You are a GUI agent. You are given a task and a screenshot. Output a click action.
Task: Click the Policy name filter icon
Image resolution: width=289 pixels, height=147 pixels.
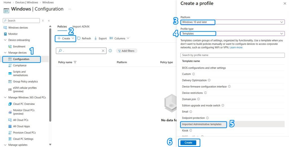coord(75,62)
